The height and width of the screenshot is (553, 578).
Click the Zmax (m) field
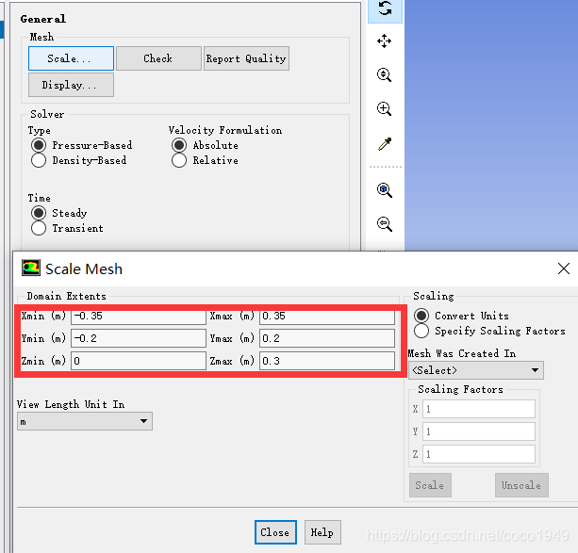click(x=327, y=361)
